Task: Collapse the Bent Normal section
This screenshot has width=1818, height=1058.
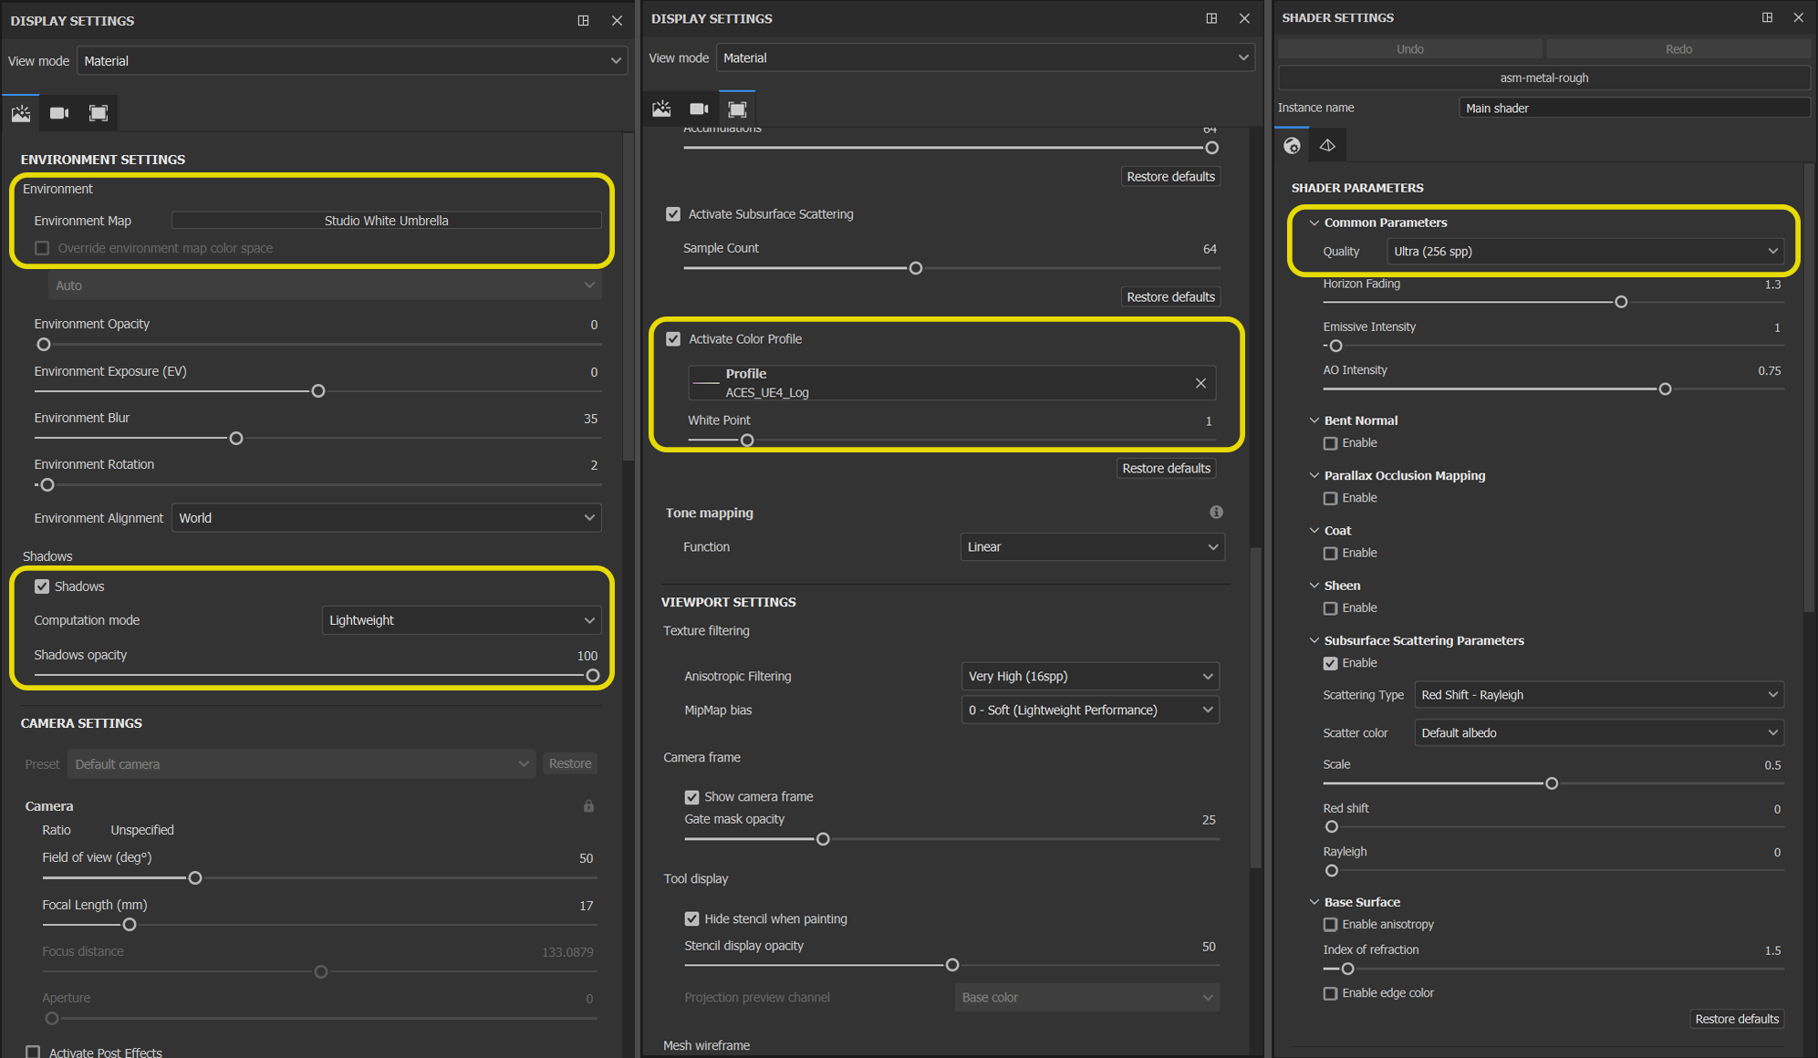Action: (x=1314, y=420)
